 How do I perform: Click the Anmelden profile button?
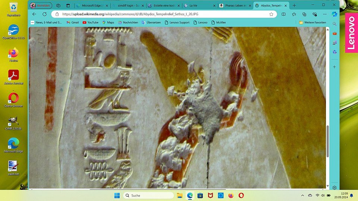[x=41, y=6]
